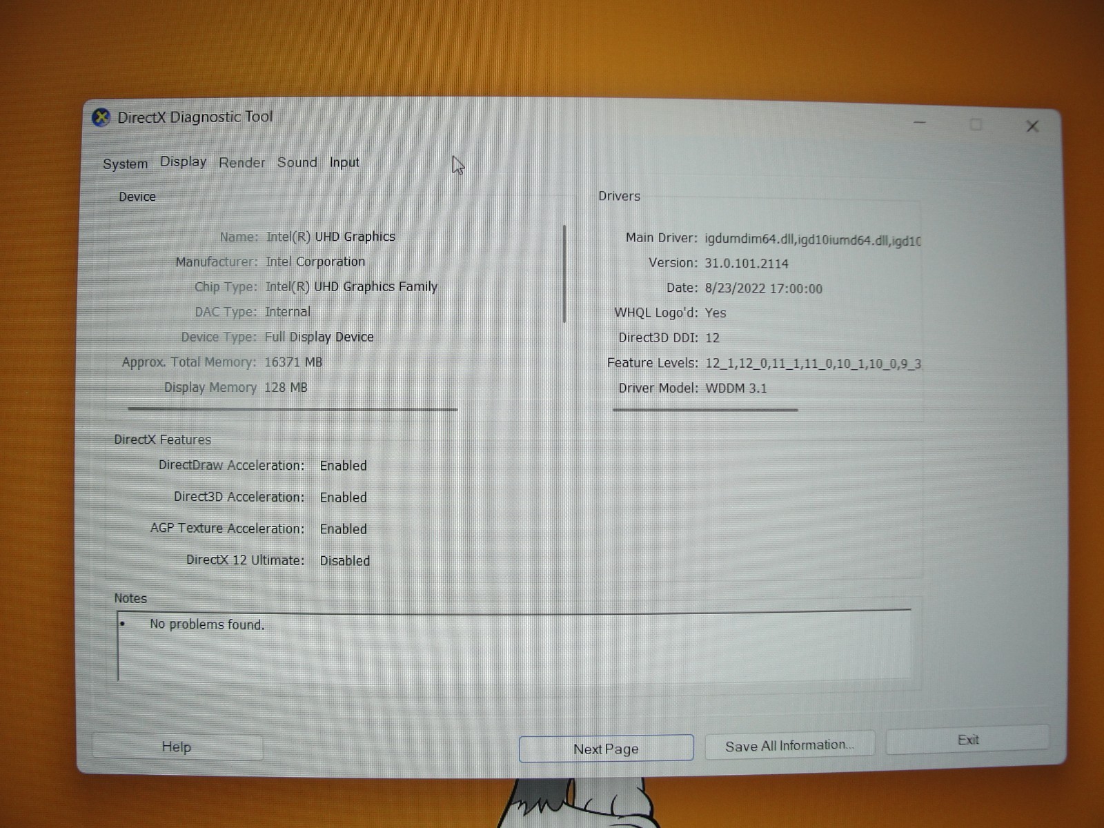Click the disabled maximize window button
Screen dimensions: 1104x828
(x=976, y=124)
